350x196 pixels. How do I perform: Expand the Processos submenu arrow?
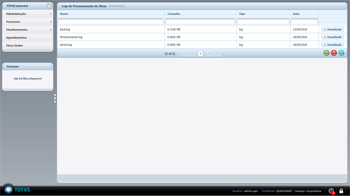click(x=51, y=22)
